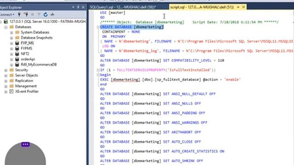Click the Stop icon in Object Explorer toolbar
294x165 pixels.
pyautogui.click(x=33, y=14)
